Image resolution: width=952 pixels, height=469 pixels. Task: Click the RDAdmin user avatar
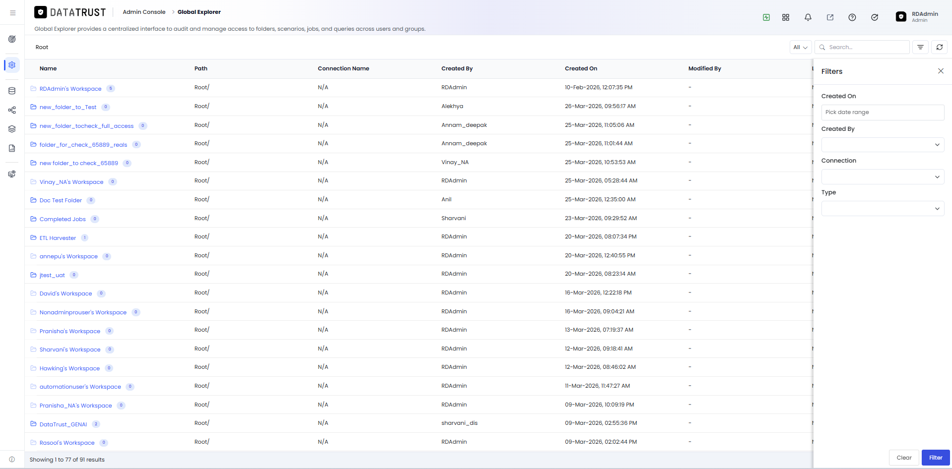click(901, 17)
